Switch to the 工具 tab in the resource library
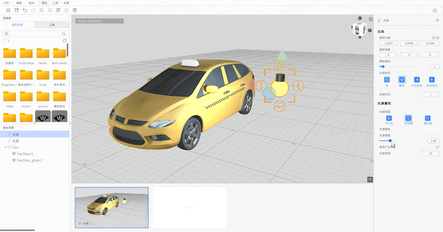The image size is (443, 232). click(x=52, y=24)
